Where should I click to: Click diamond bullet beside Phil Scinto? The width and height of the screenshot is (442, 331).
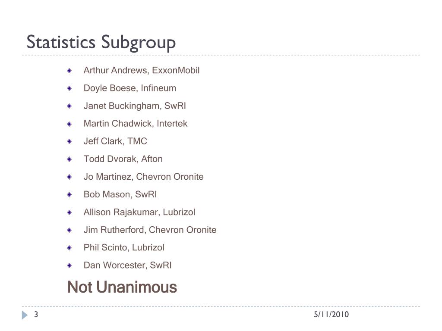coord(69,248)
